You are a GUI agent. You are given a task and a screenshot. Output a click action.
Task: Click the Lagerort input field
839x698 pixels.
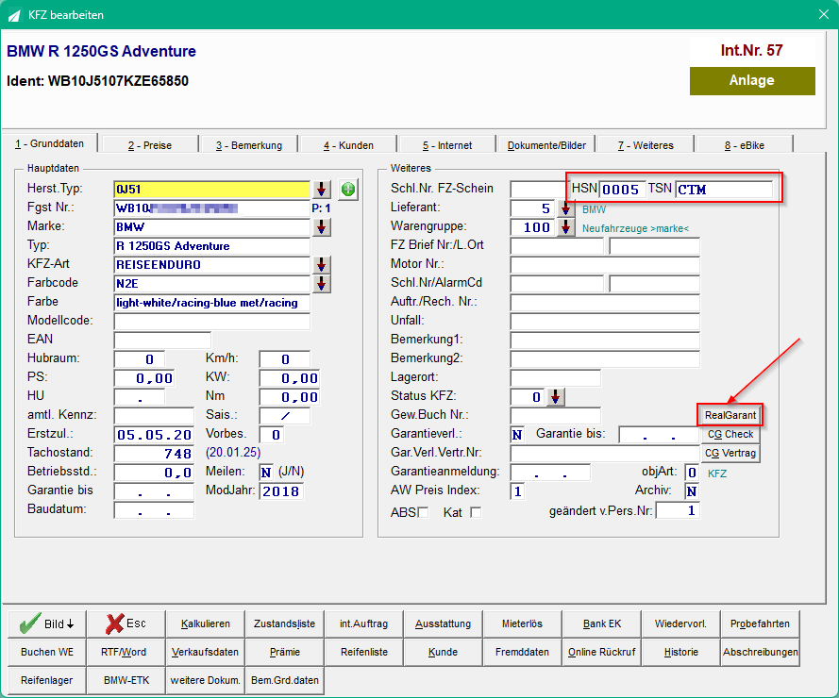556,378
